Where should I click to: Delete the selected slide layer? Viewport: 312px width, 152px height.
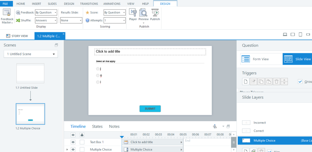pyautogui.click(x=261, y=151)
